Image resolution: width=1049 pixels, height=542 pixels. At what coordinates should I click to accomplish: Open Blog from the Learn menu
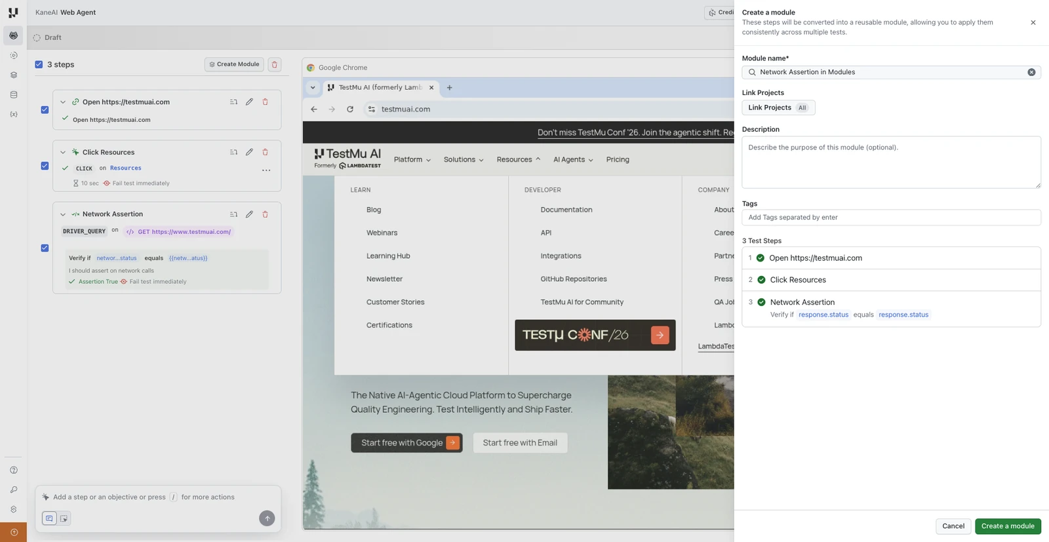(x=374, y=210)
